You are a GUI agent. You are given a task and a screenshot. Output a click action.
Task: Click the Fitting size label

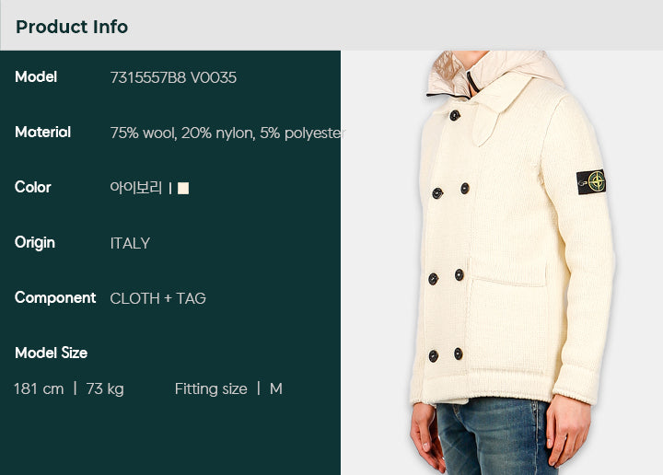[x=211, y=389]
